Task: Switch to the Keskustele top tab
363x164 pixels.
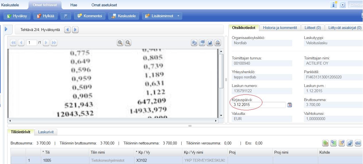Action: click(10, 5)
